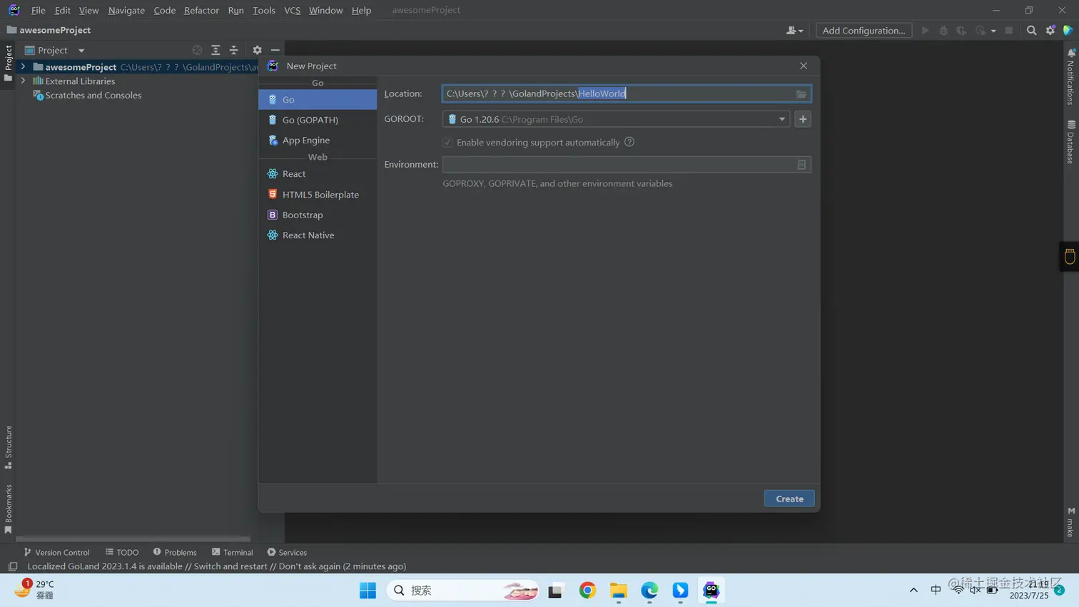Viewport: 1079px width, 607px height.
Task: Open the user account dropdown
Action: click(x=794, y=30)
